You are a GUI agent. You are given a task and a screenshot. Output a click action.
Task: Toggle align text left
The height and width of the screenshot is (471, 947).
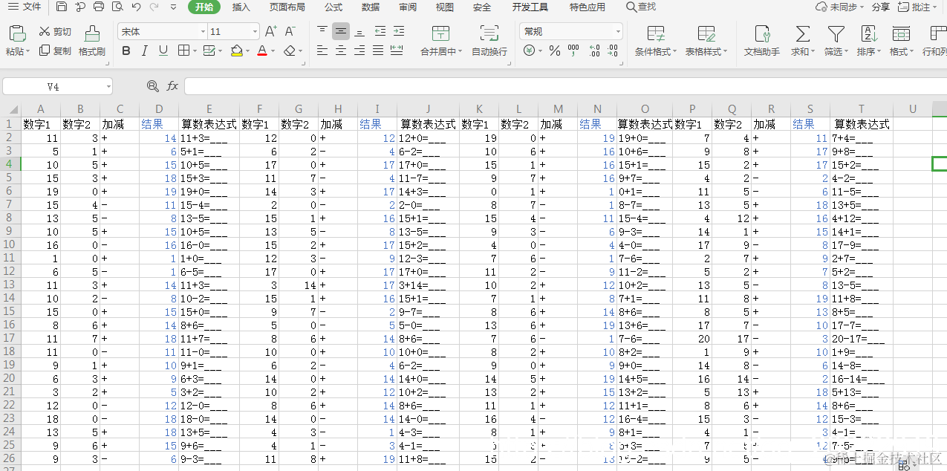(322, 51)
